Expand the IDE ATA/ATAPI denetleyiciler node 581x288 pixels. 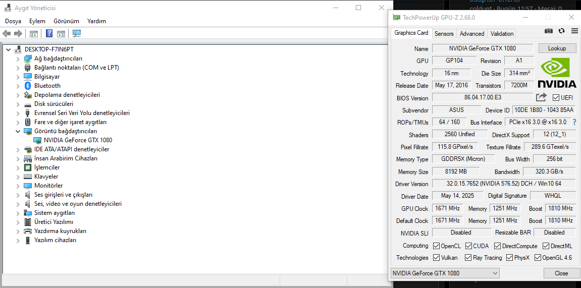tap(18, 149)
